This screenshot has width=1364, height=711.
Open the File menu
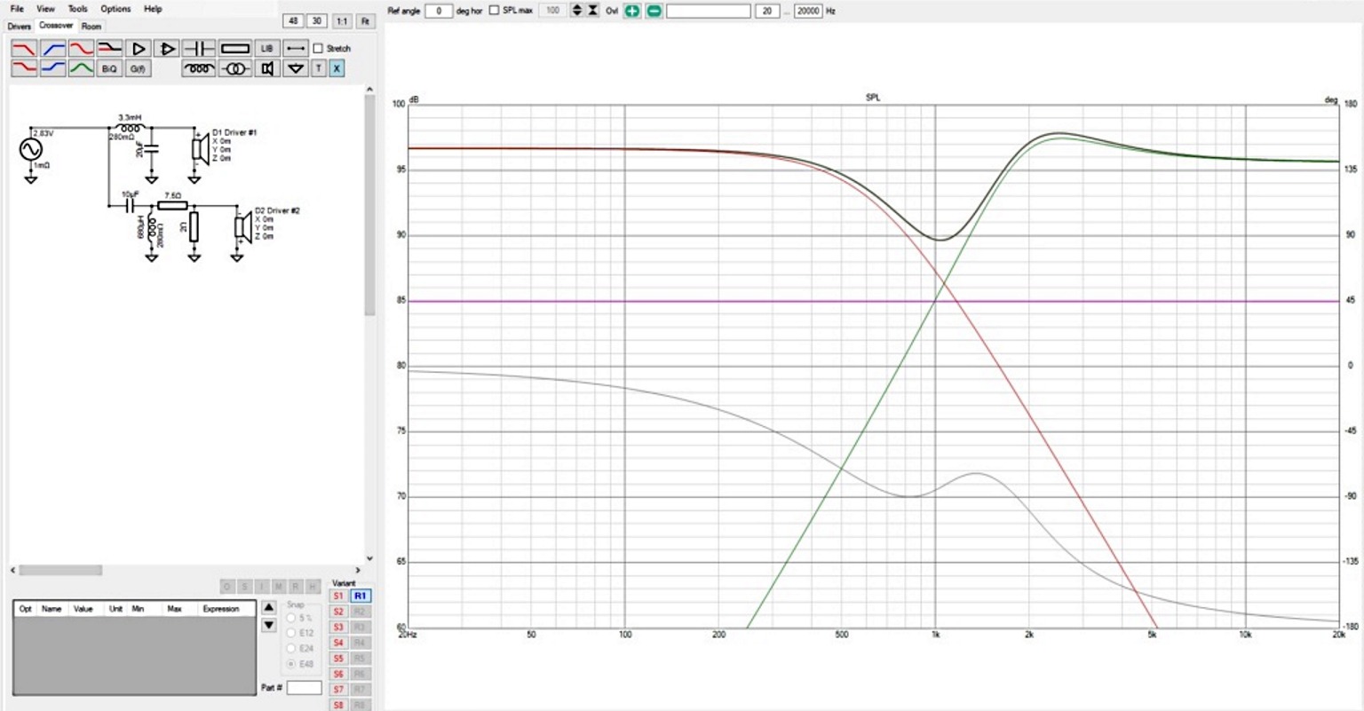pos(17,9)
